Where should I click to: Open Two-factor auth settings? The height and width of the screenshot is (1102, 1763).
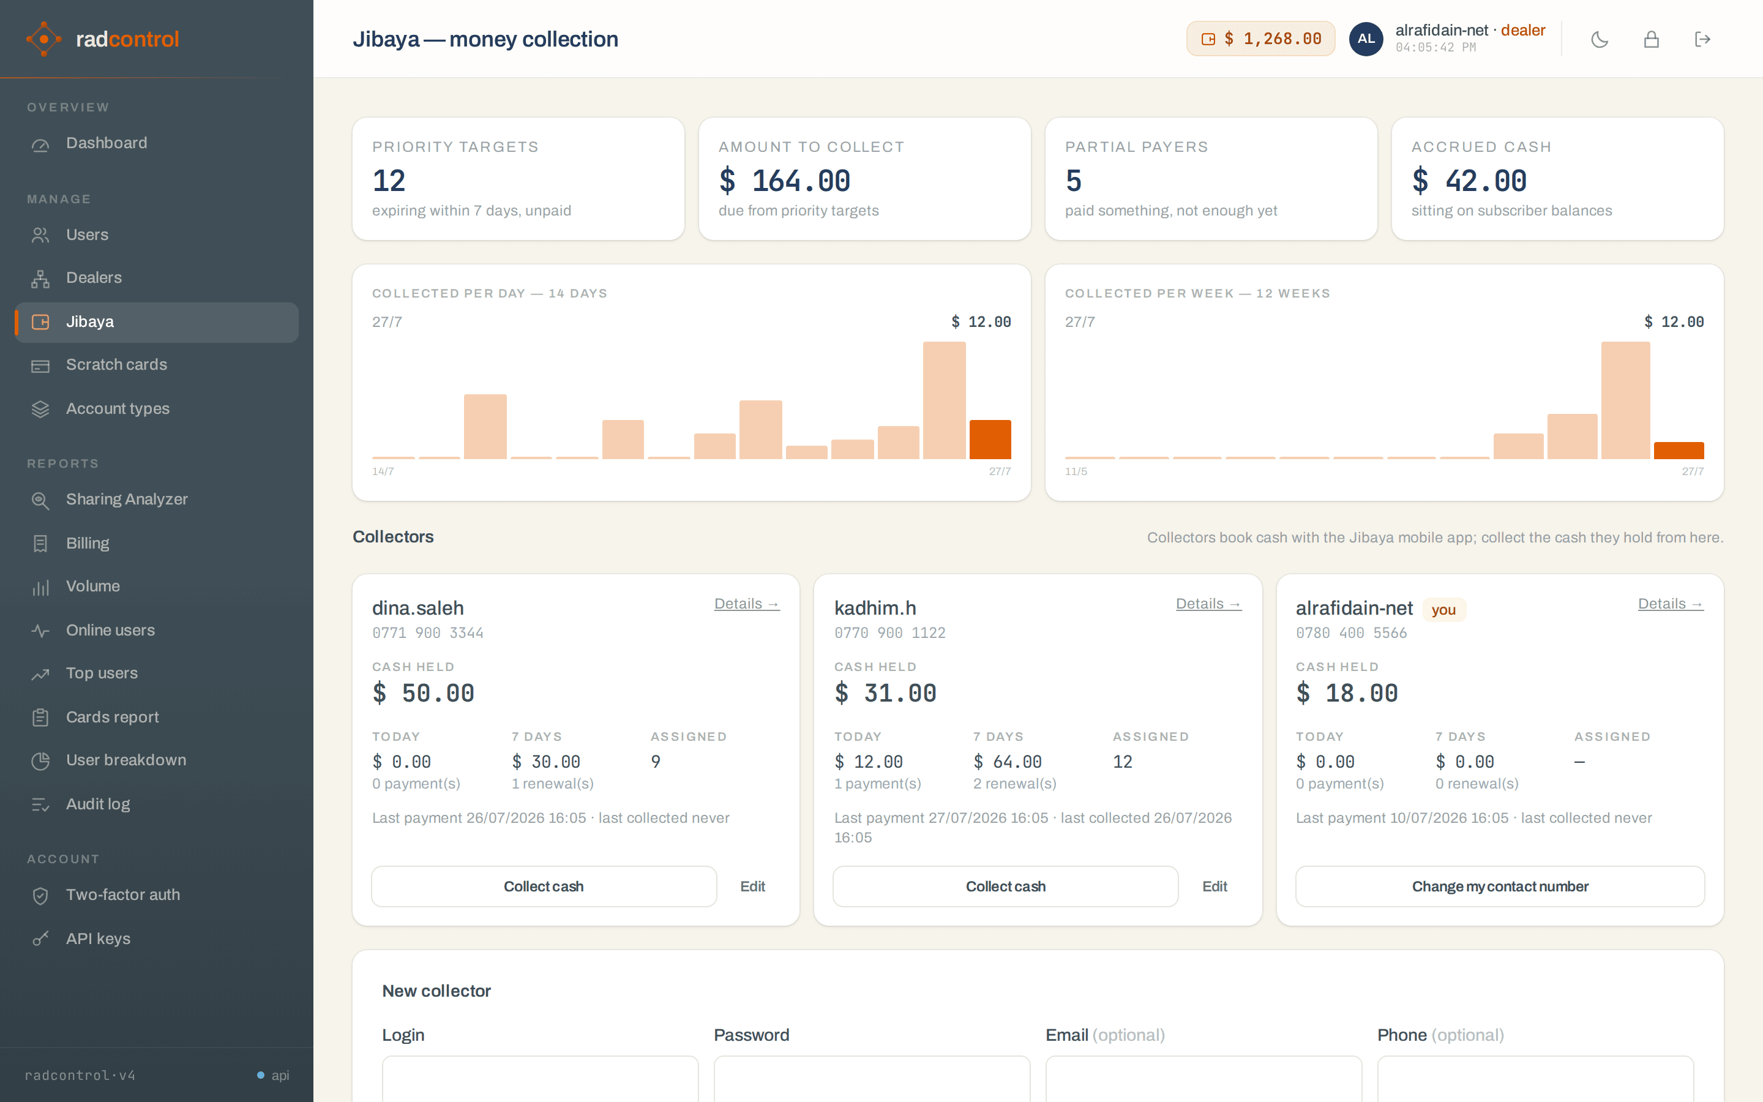click(157, 895)
